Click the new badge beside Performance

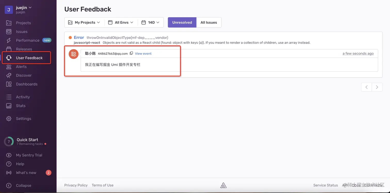coord(47,40)
